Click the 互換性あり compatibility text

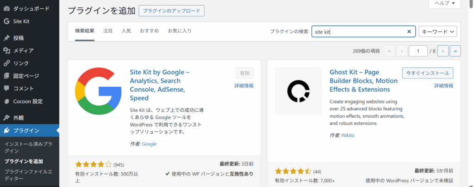pos(243,174)
